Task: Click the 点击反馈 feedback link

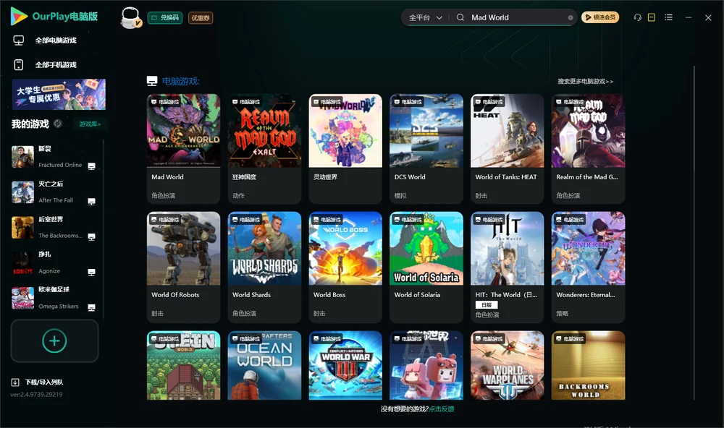Action: pyautogui.click(x=442, y=409)
